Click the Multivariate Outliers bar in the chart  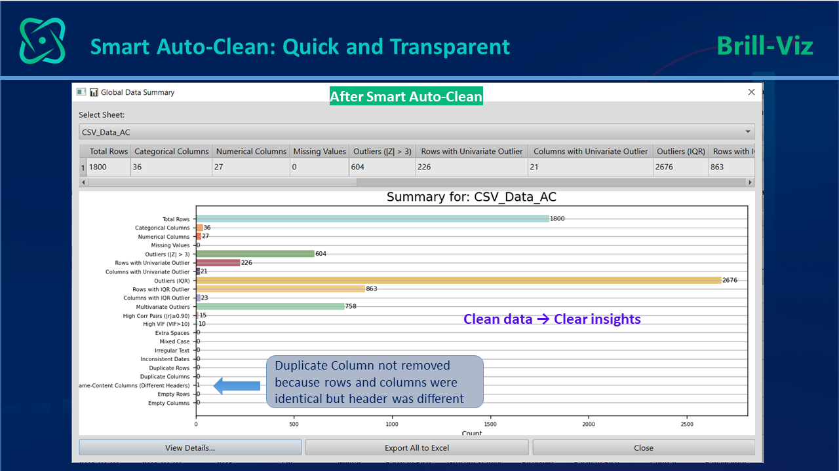pyautogui.click(x=270, y=306)
